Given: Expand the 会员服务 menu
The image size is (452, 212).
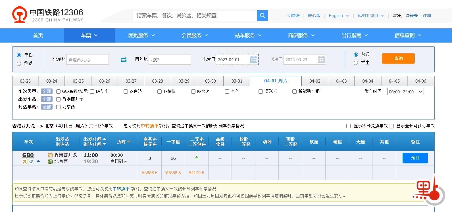Looking at the screenshot, I should [195, 35].
